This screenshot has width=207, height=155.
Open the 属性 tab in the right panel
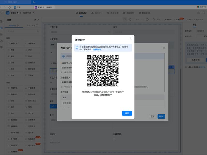tap(194, 25)
